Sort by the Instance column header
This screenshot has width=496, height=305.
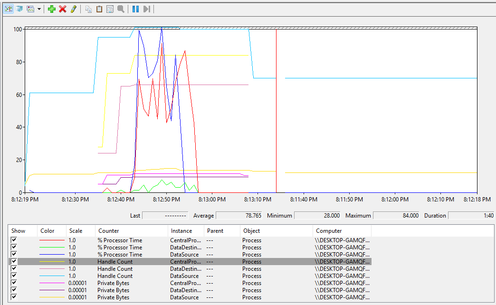pos(186,230)
